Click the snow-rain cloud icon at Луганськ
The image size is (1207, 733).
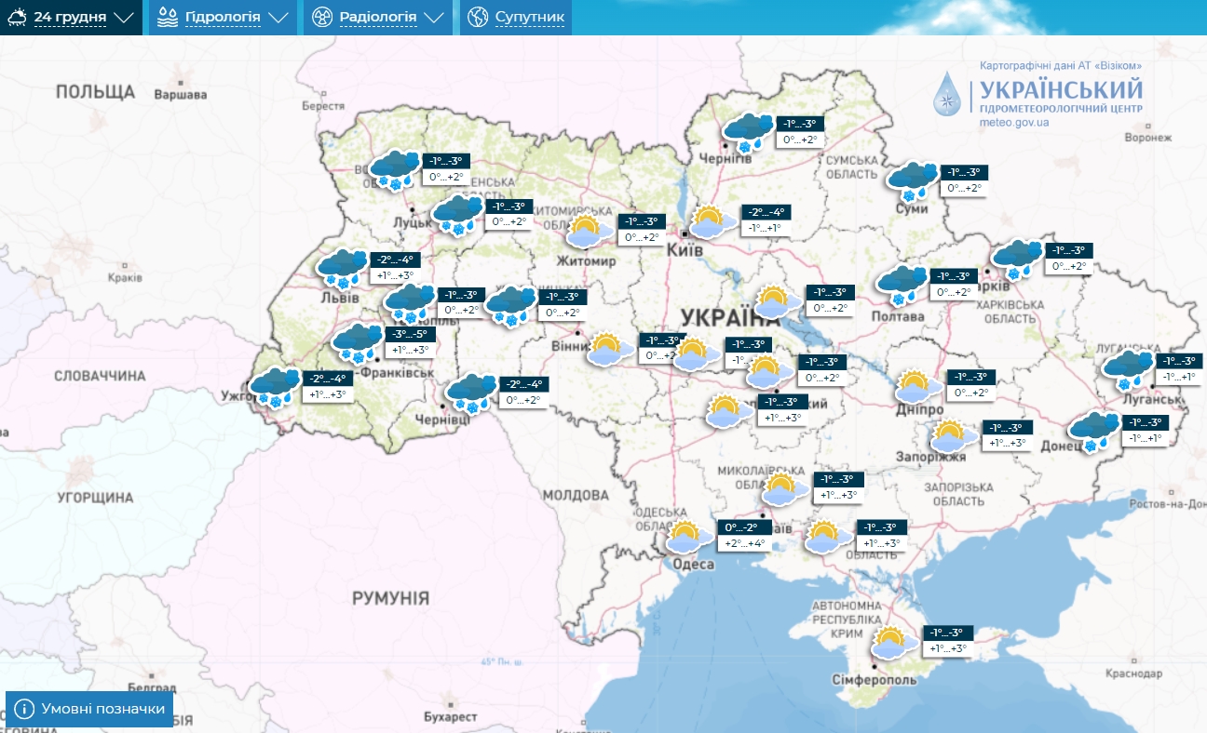(x=1127, y=369)
